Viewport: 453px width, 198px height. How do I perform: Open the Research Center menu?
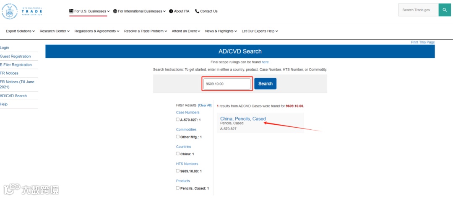[55, 31]
